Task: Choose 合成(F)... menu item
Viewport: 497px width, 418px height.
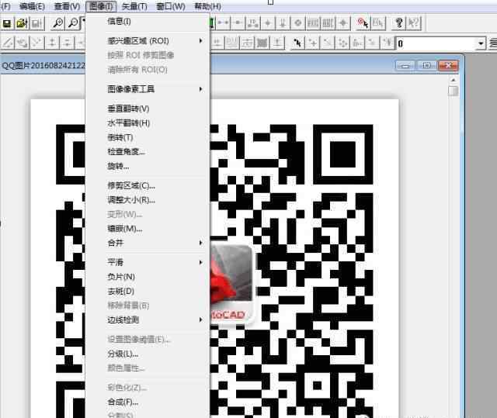Action: point(147,402)
